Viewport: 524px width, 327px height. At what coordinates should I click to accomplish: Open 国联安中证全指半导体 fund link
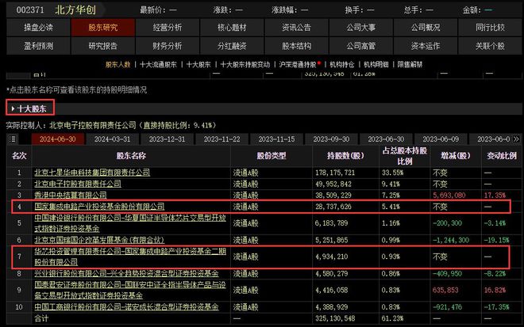(x=130, y=291)
